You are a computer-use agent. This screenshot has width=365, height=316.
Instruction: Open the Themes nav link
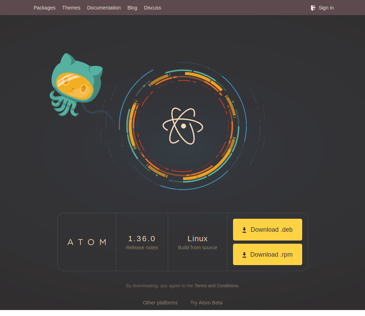point(71,8)
